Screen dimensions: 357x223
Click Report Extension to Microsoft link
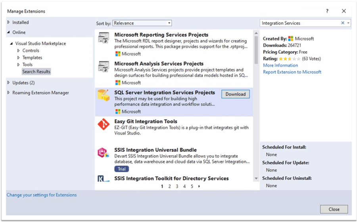click(292, 72)
